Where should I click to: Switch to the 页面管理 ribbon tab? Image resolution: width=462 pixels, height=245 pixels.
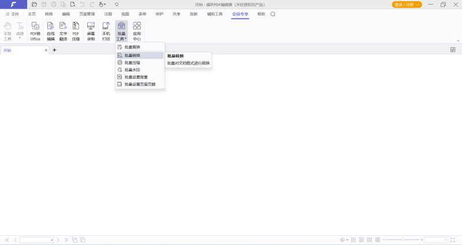tap(87, 14)
